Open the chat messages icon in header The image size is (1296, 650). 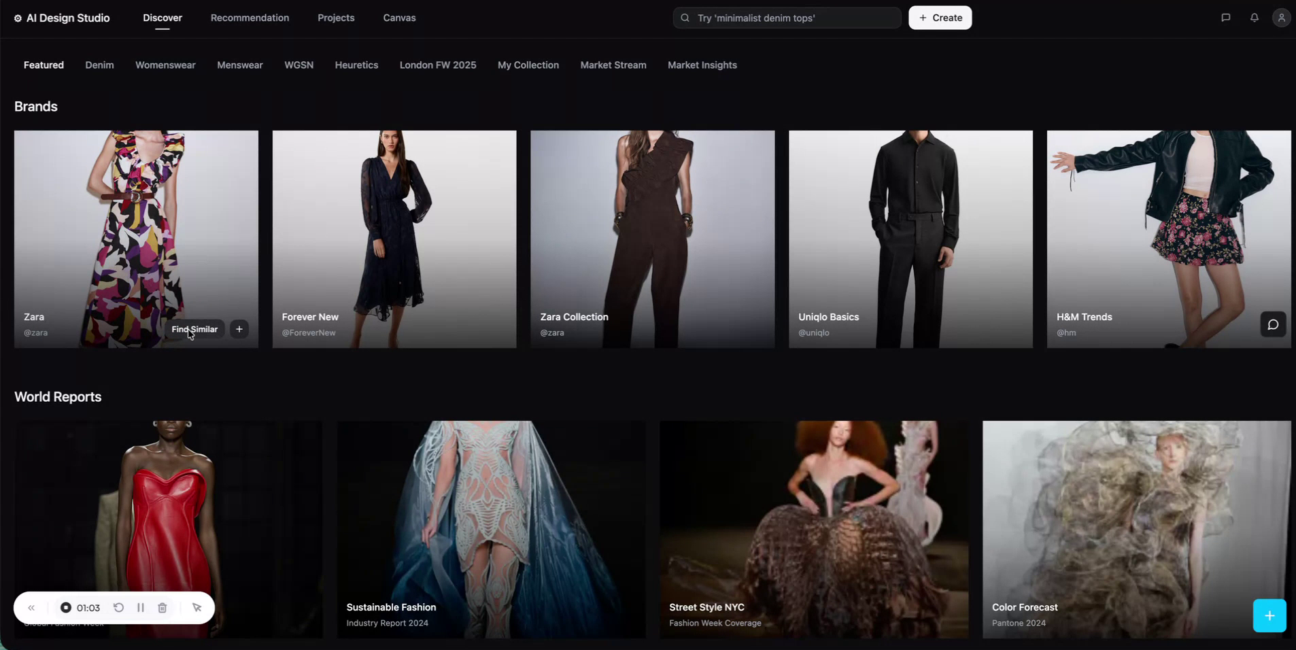pyautogui.click(x=1225, y=18)
